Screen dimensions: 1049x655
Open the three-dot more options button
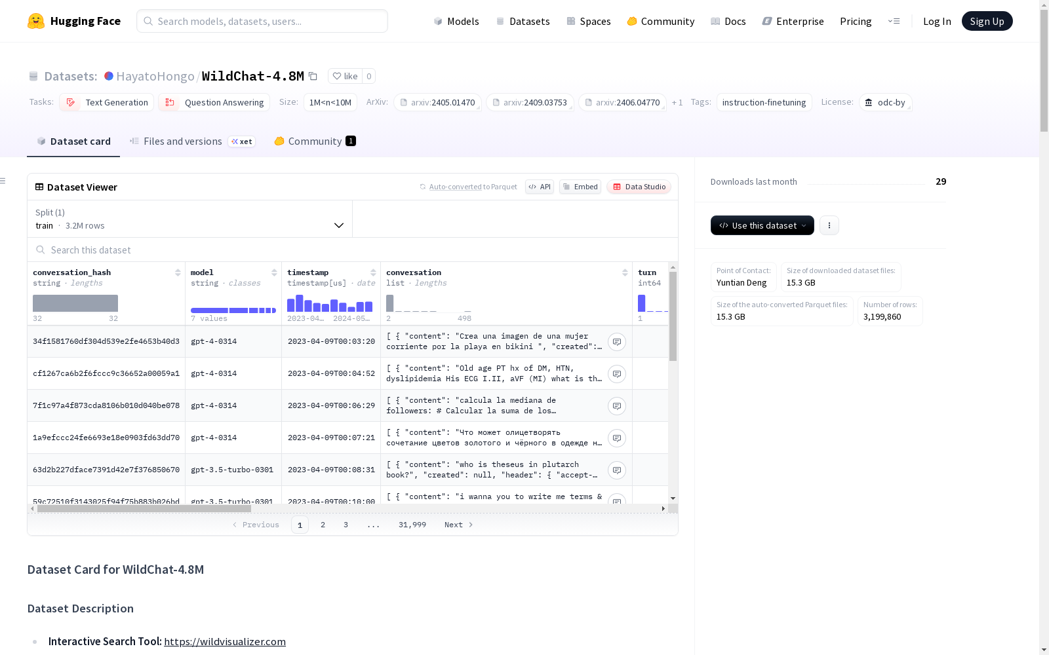[829, 225]
